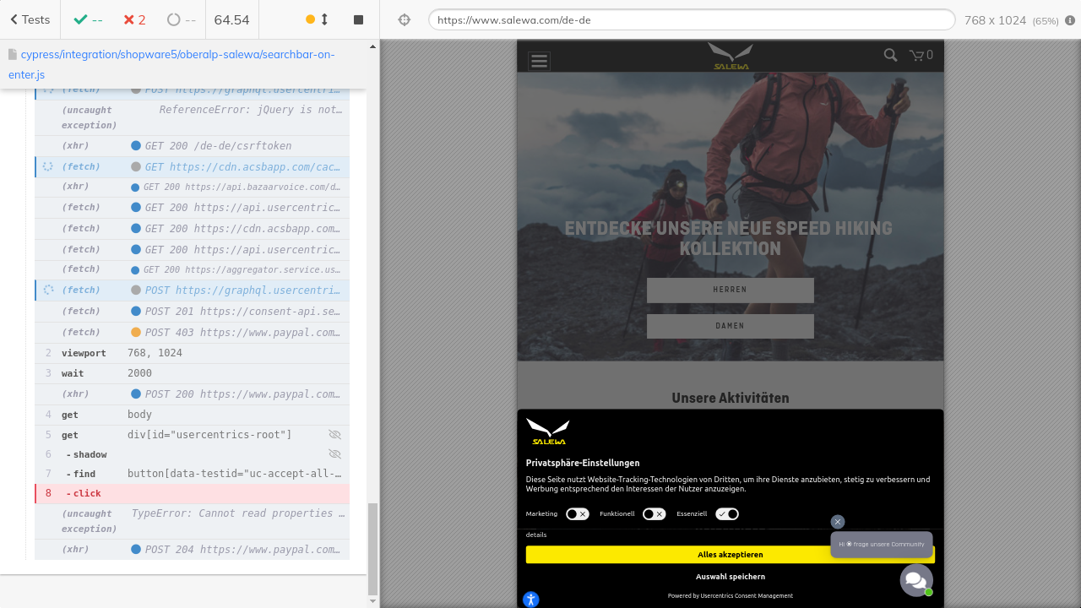Click the Auswahl speichern button
Image resolution: width=1081 pixels, height=608 pixels.
click(730, 577)
